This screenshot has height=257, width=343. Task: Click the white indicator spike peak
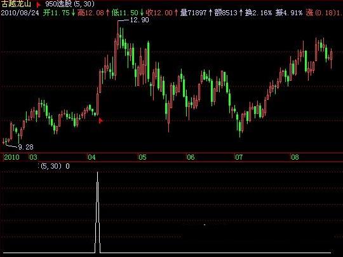(98, 173)
